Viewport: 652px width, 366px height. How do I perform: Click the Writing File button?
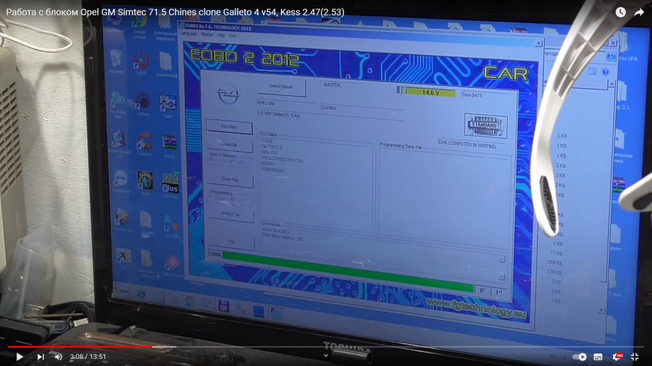point(230,214)
